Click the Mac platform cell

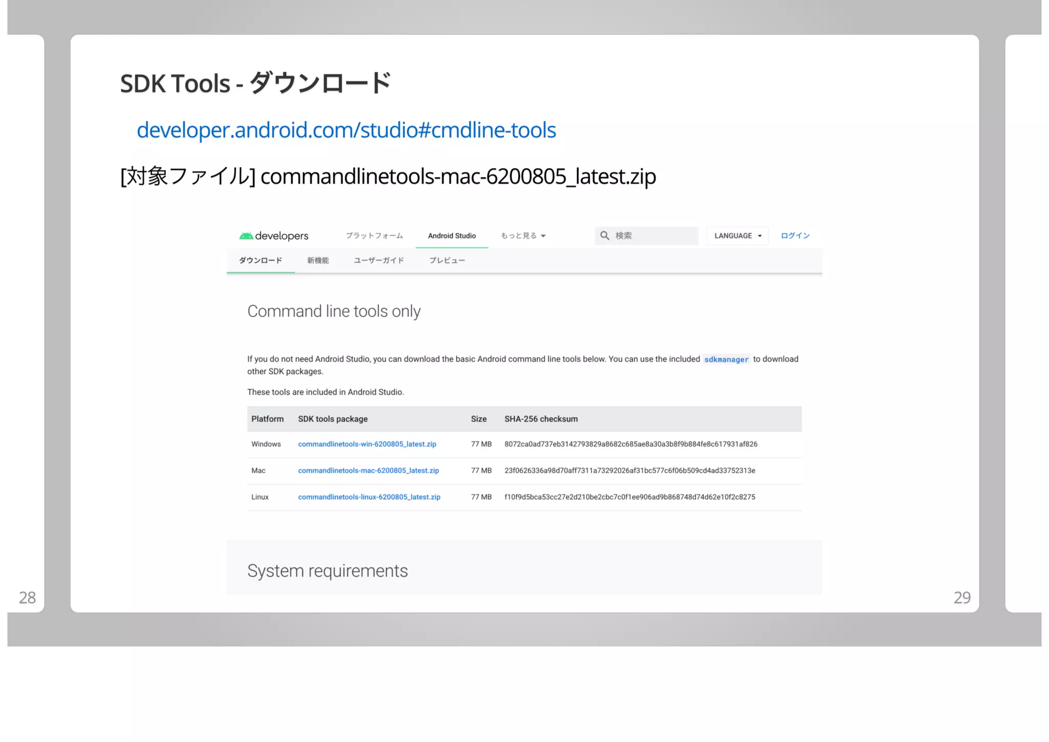(258, 471)
